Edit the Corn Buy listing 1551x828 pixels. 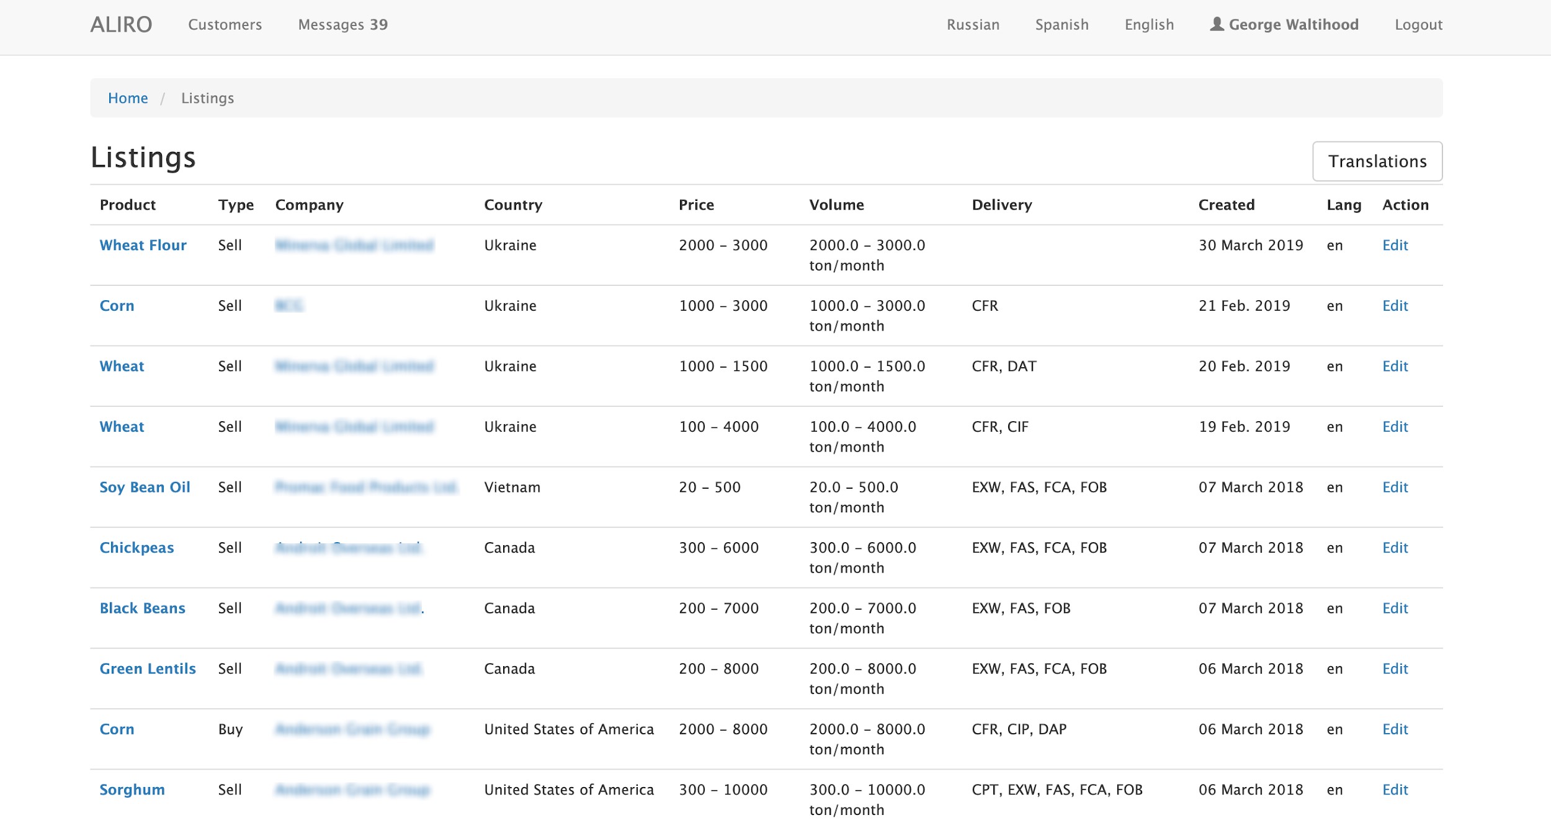1395,729
